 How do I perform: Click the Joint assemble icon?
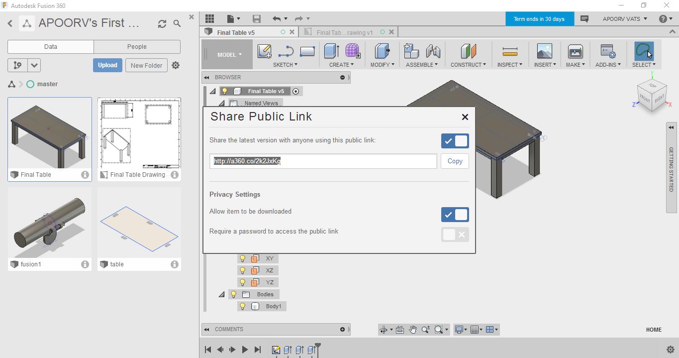pos(433,51)
